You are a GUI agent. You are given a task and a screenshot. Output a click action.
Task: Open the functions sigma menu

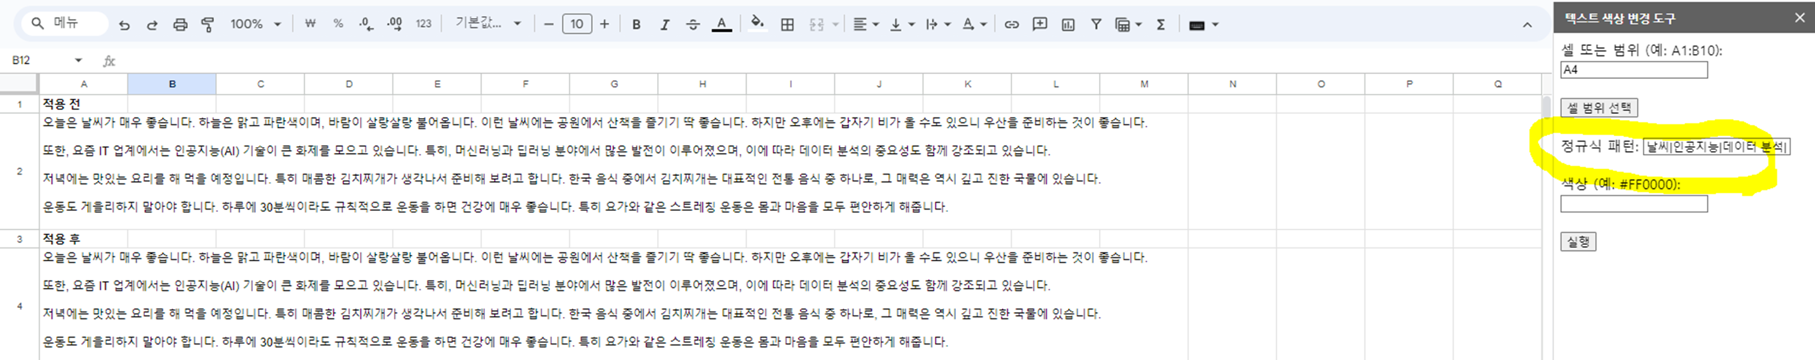click(1160, 25)
